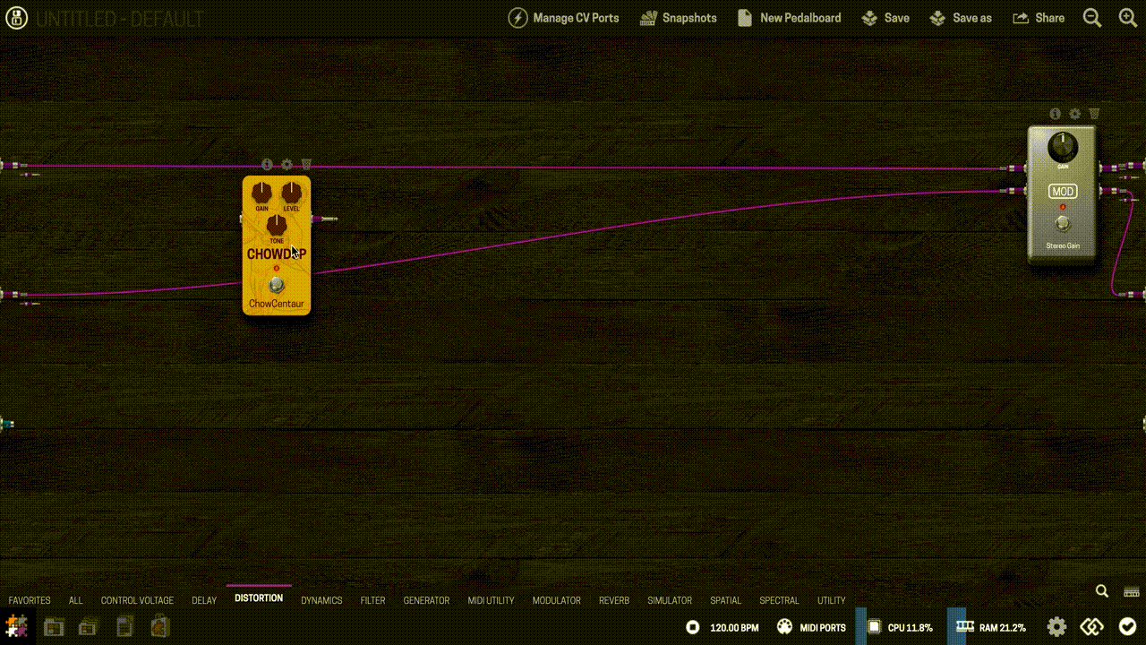This screenshot has width=1146, height=645.
Task: Open ChowCentaur plugin settings gear
Action: coord(286,165)
